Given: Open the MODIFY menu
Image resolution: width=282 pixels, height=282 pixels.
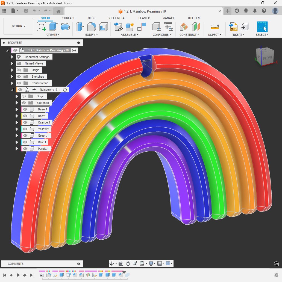Looking at the screenshot, I should point(91,35).
